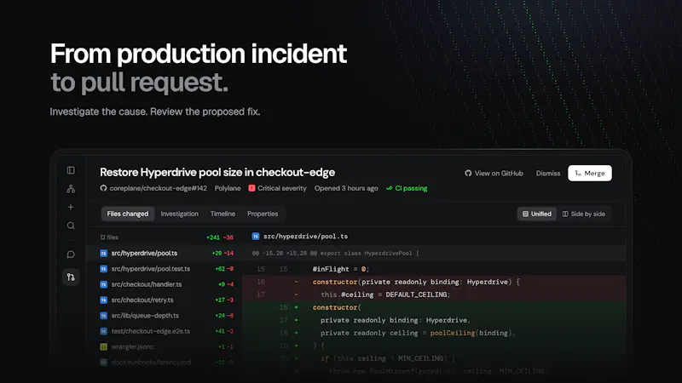682x383 pixels.
Task: Select the pull request icon in sidebar
Action: (71, 277)
